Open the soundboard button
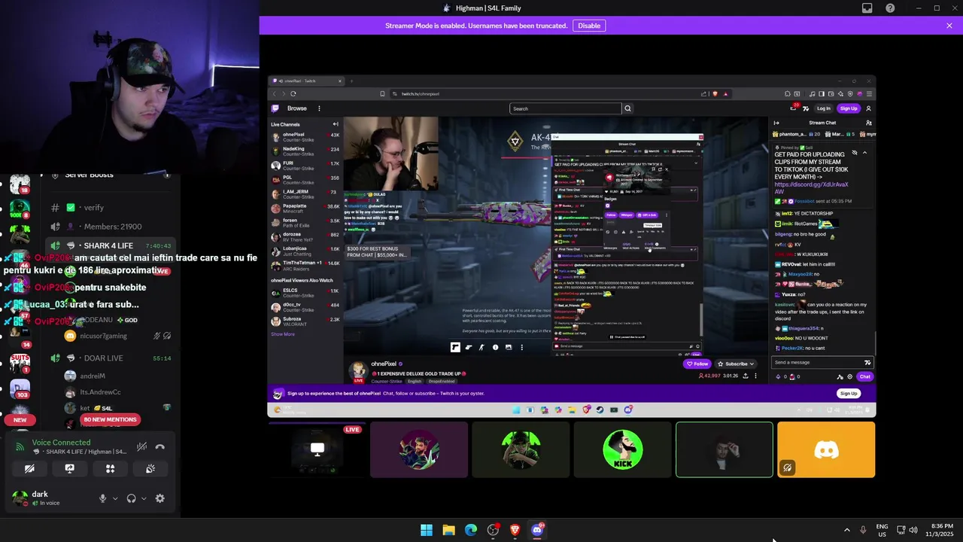Screen dimensions: 963x542 click(x=150, y=468)
